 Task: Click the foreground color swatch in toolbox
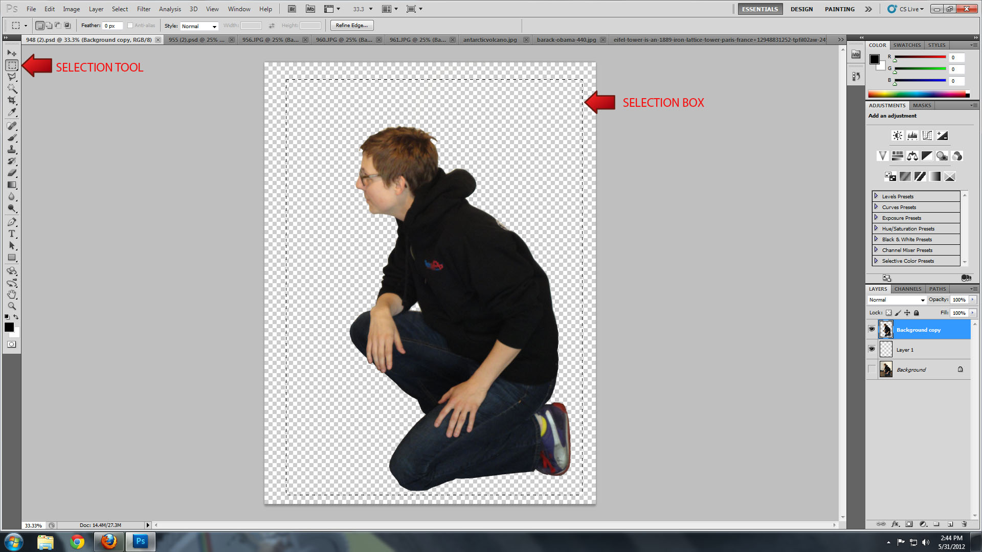pyautogui.click(x=9, y=327)
